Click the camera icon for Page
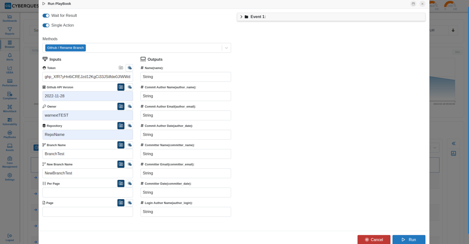 click(x=121, y=203)
